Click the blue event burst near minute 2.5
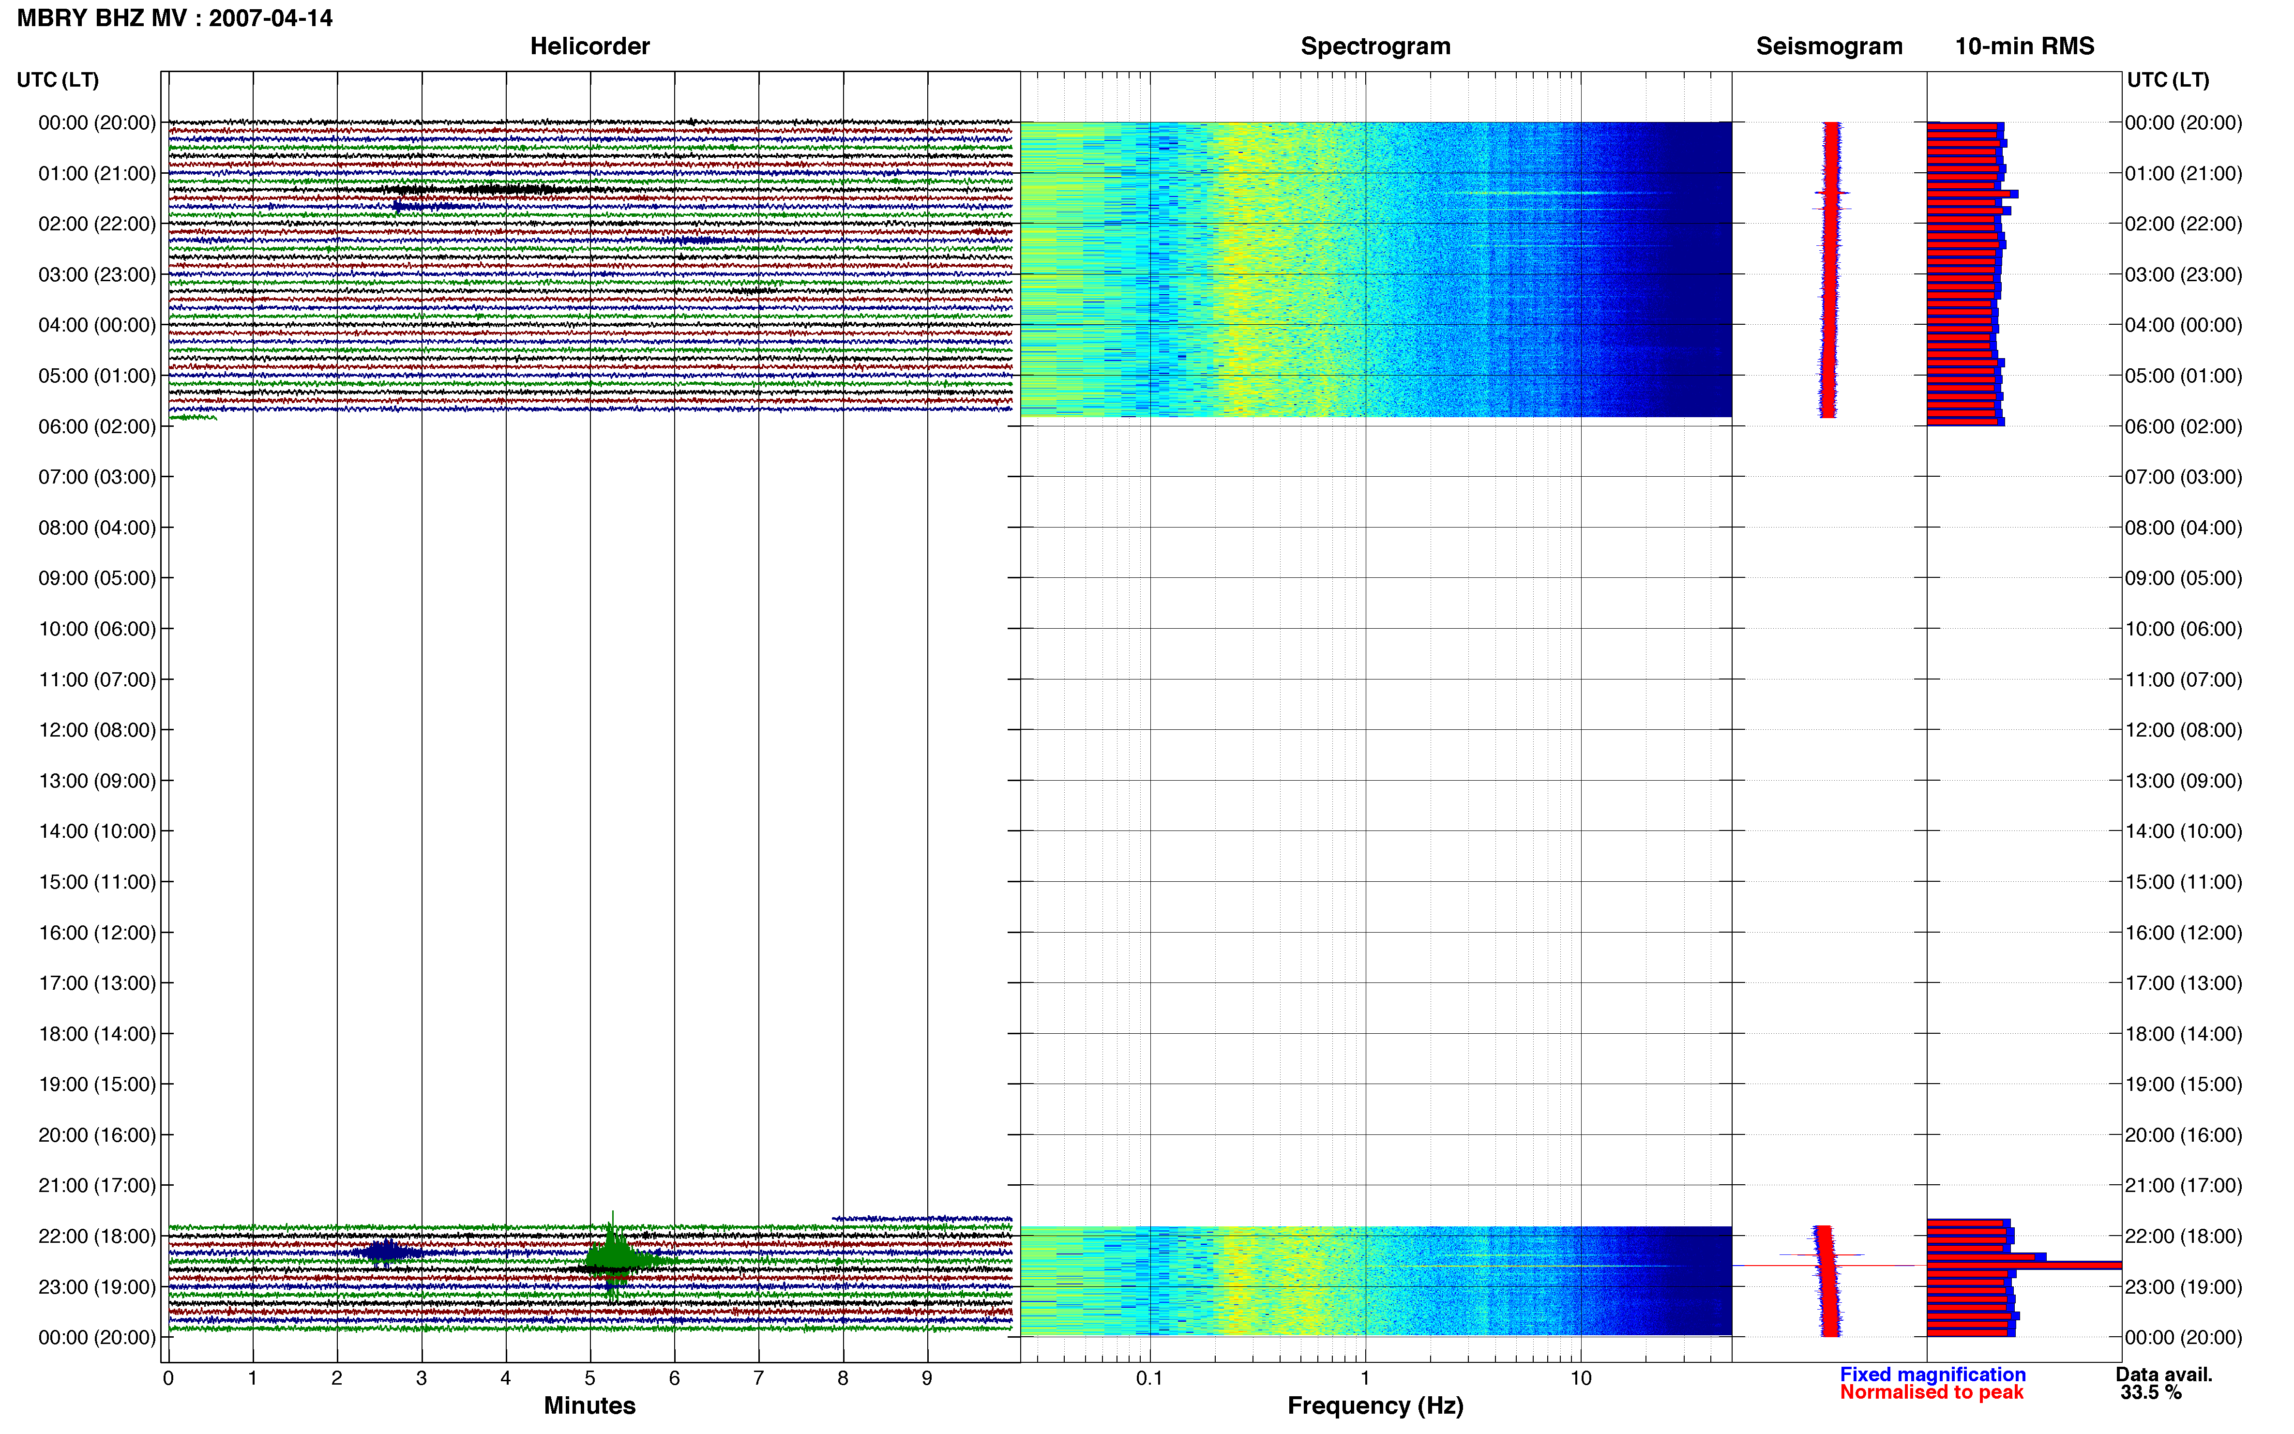This screenshot has width=2294, height=1434. [386, 1253]
